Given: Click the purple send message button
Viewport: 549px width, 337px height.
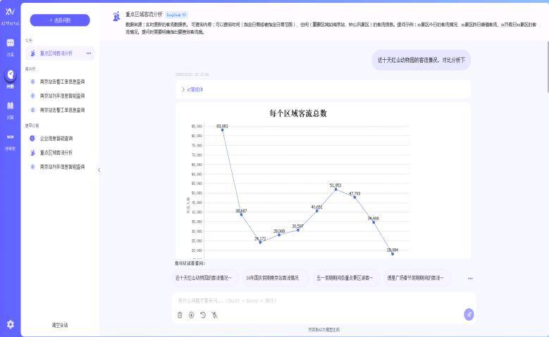Looking at the screenshot, I should pos(469,314).
